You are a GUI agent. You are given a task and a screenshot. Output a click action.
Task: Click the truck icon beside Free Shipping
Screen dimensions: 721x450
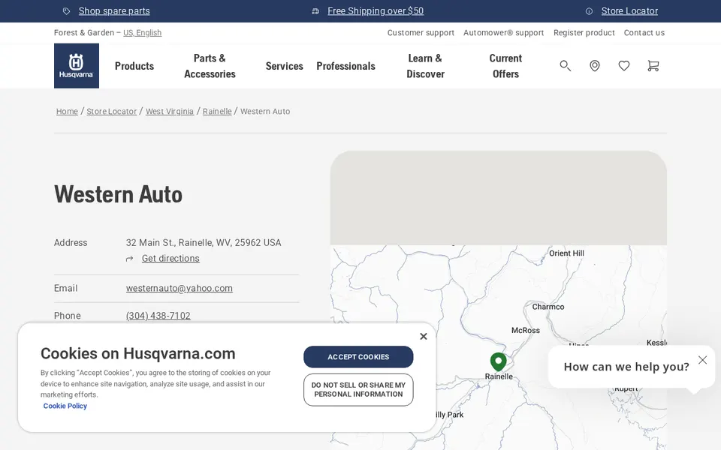pos(315,11)
